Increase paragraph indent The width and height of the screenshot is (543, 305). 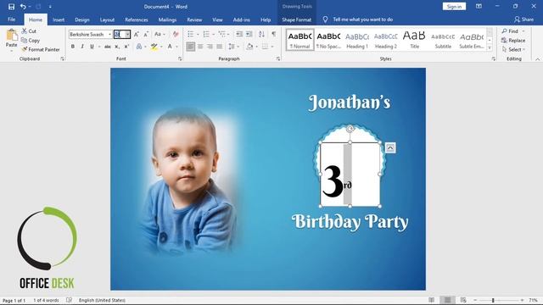coord(249,34)
